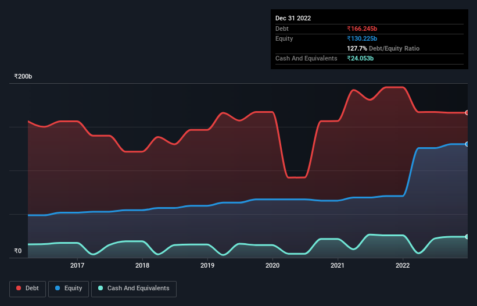
Task: Click the ₹0 y-axis label
Action: point(17,251)
